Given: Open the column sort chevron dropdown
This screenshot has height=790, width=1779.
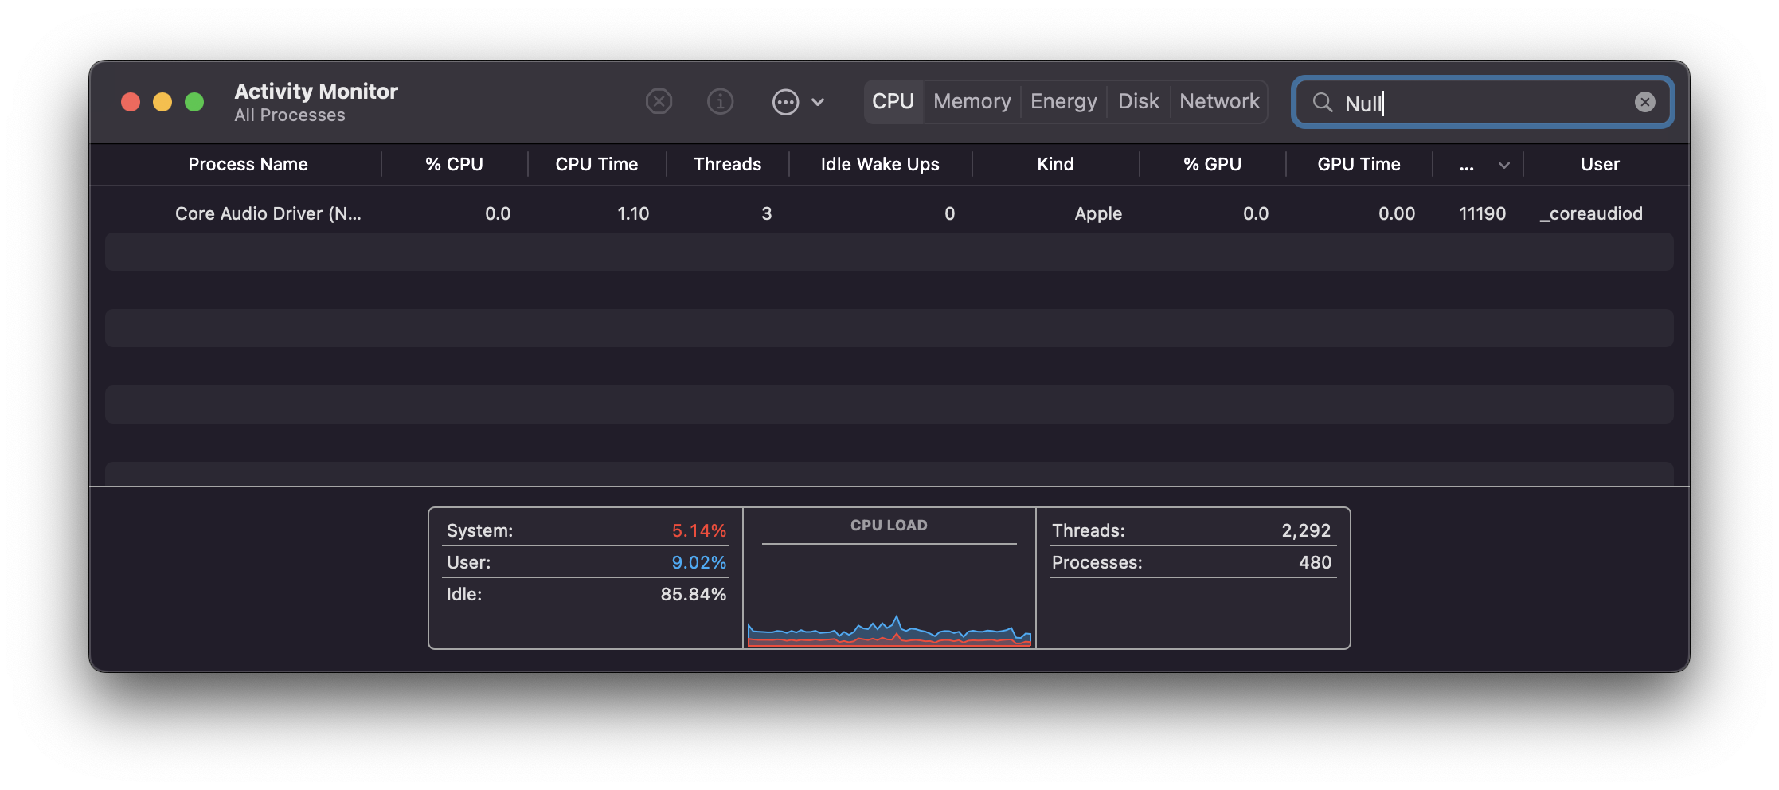Looking at the screenshot, I should pyautogui.click(x=1503, y=165).
